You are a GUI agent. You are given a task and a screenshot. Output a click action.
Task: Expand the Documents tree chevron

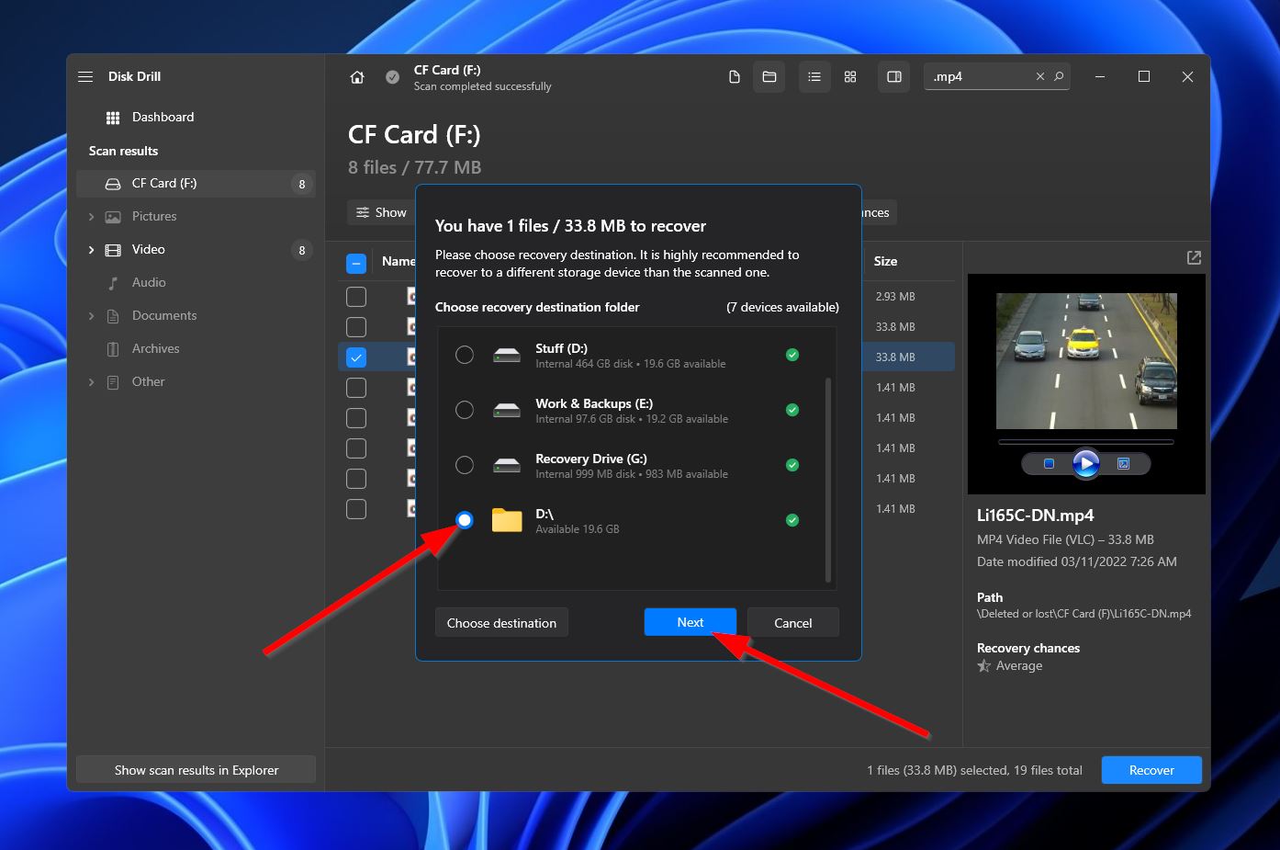[x=91, y=316]
